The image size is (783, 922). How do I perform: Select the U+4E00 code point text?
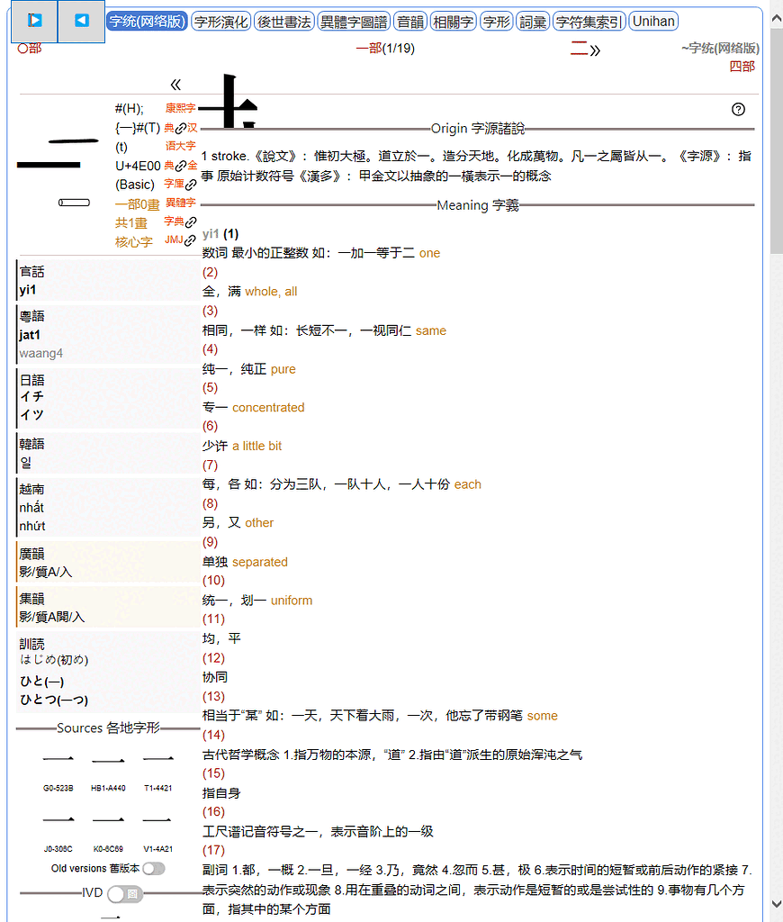pyautogui.click(x=138, y=166)
